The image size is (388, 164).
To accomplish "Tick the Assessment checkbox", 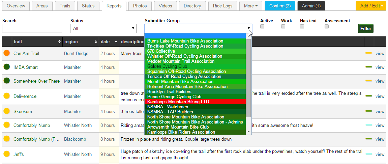I will [x=327, y=27].
